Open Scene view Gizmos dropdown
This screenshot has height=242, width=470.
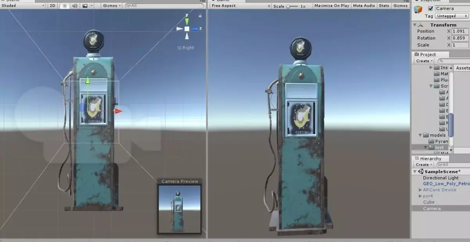click(112, 6)
